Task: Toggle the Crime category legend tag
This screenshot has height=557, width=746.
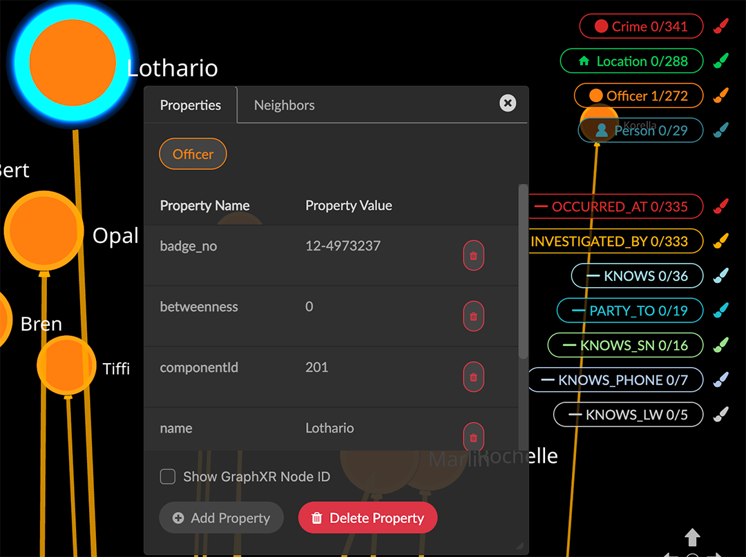Action: click(x=641, y=27)
